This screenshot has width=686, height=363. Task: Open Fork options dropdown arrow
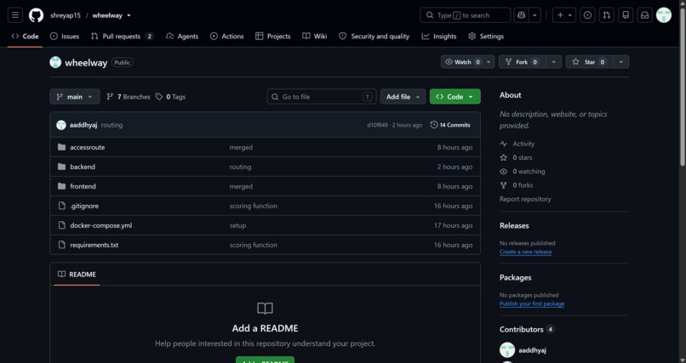[553, 62]
